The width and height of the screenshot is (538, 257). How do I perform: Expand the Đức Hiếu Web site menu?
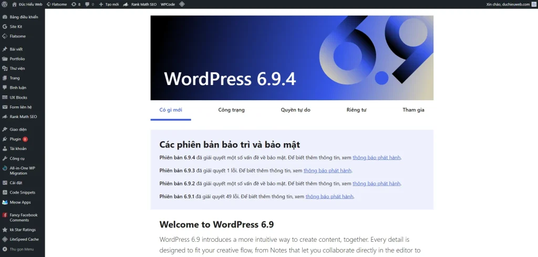tap(27, 4)
